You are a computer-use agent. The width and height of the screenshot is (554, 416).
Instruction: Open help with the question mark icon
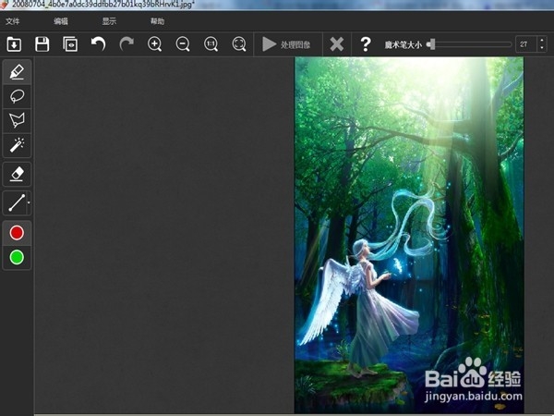[x=366, y=44]
